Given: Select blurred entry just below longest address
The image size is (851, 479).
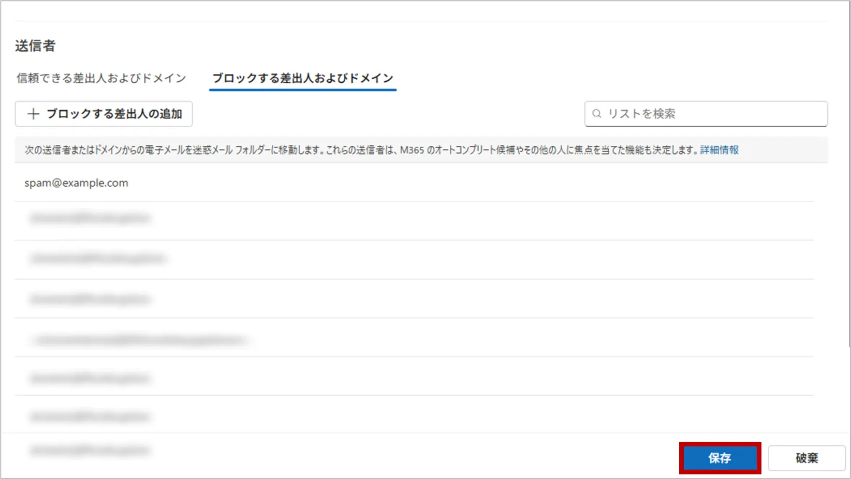Looking at the screenshot, I should pyautogui.click(x=90, y=378).
